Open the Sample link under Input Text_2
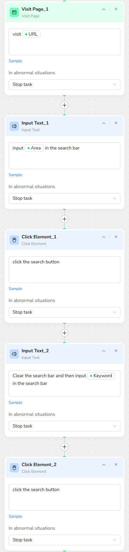Viewport: 129px width, 552px height. 15,403
